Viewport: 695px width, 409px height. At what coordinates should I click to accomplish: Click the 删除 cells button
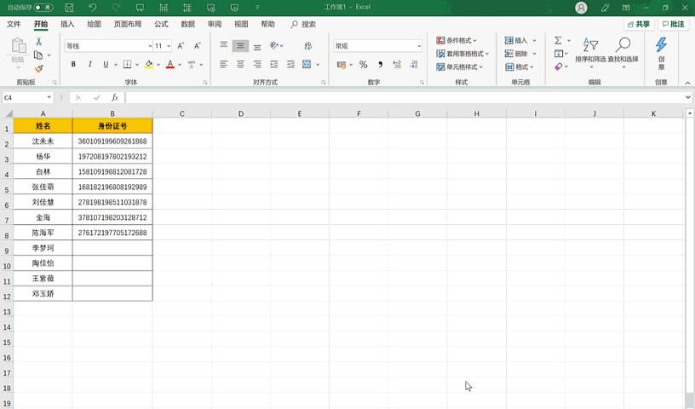516,54
